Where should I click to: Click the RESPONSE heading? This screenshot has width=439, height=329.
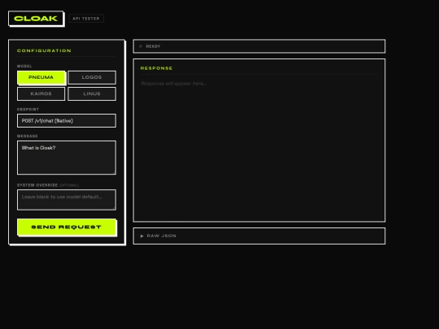157,68
